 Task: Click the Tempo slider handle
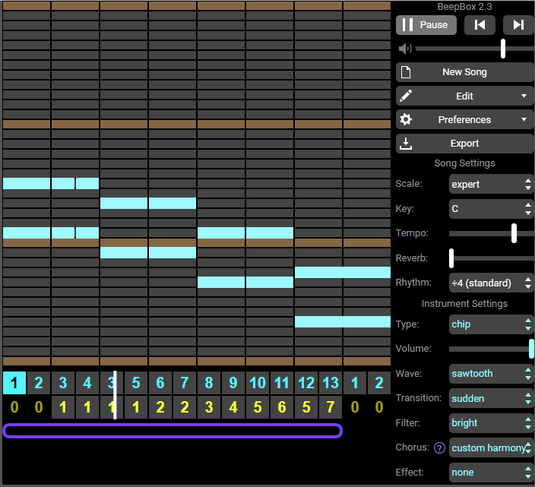point(514,233)
